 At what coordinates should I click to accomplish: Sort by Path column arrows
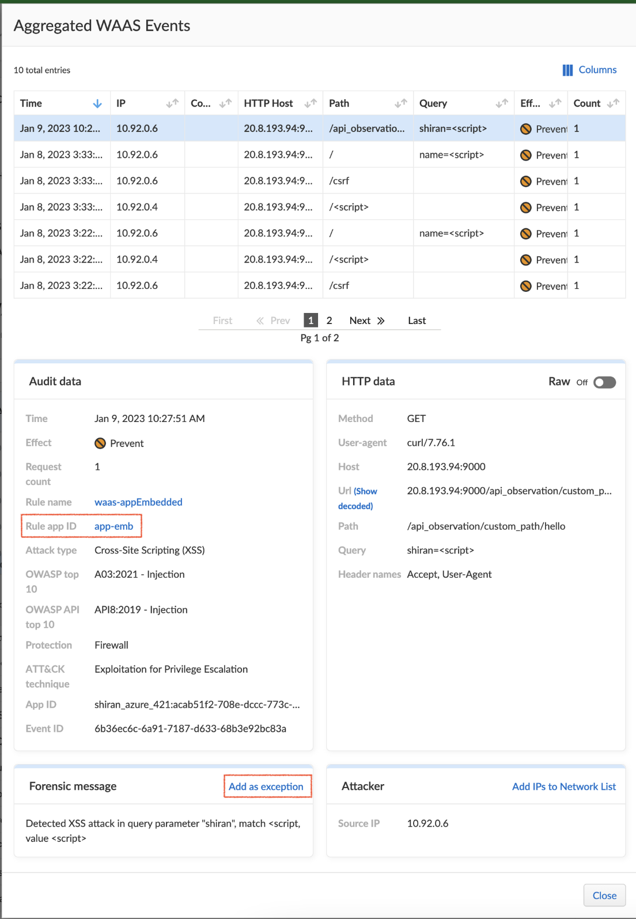[x=401, y=104]
